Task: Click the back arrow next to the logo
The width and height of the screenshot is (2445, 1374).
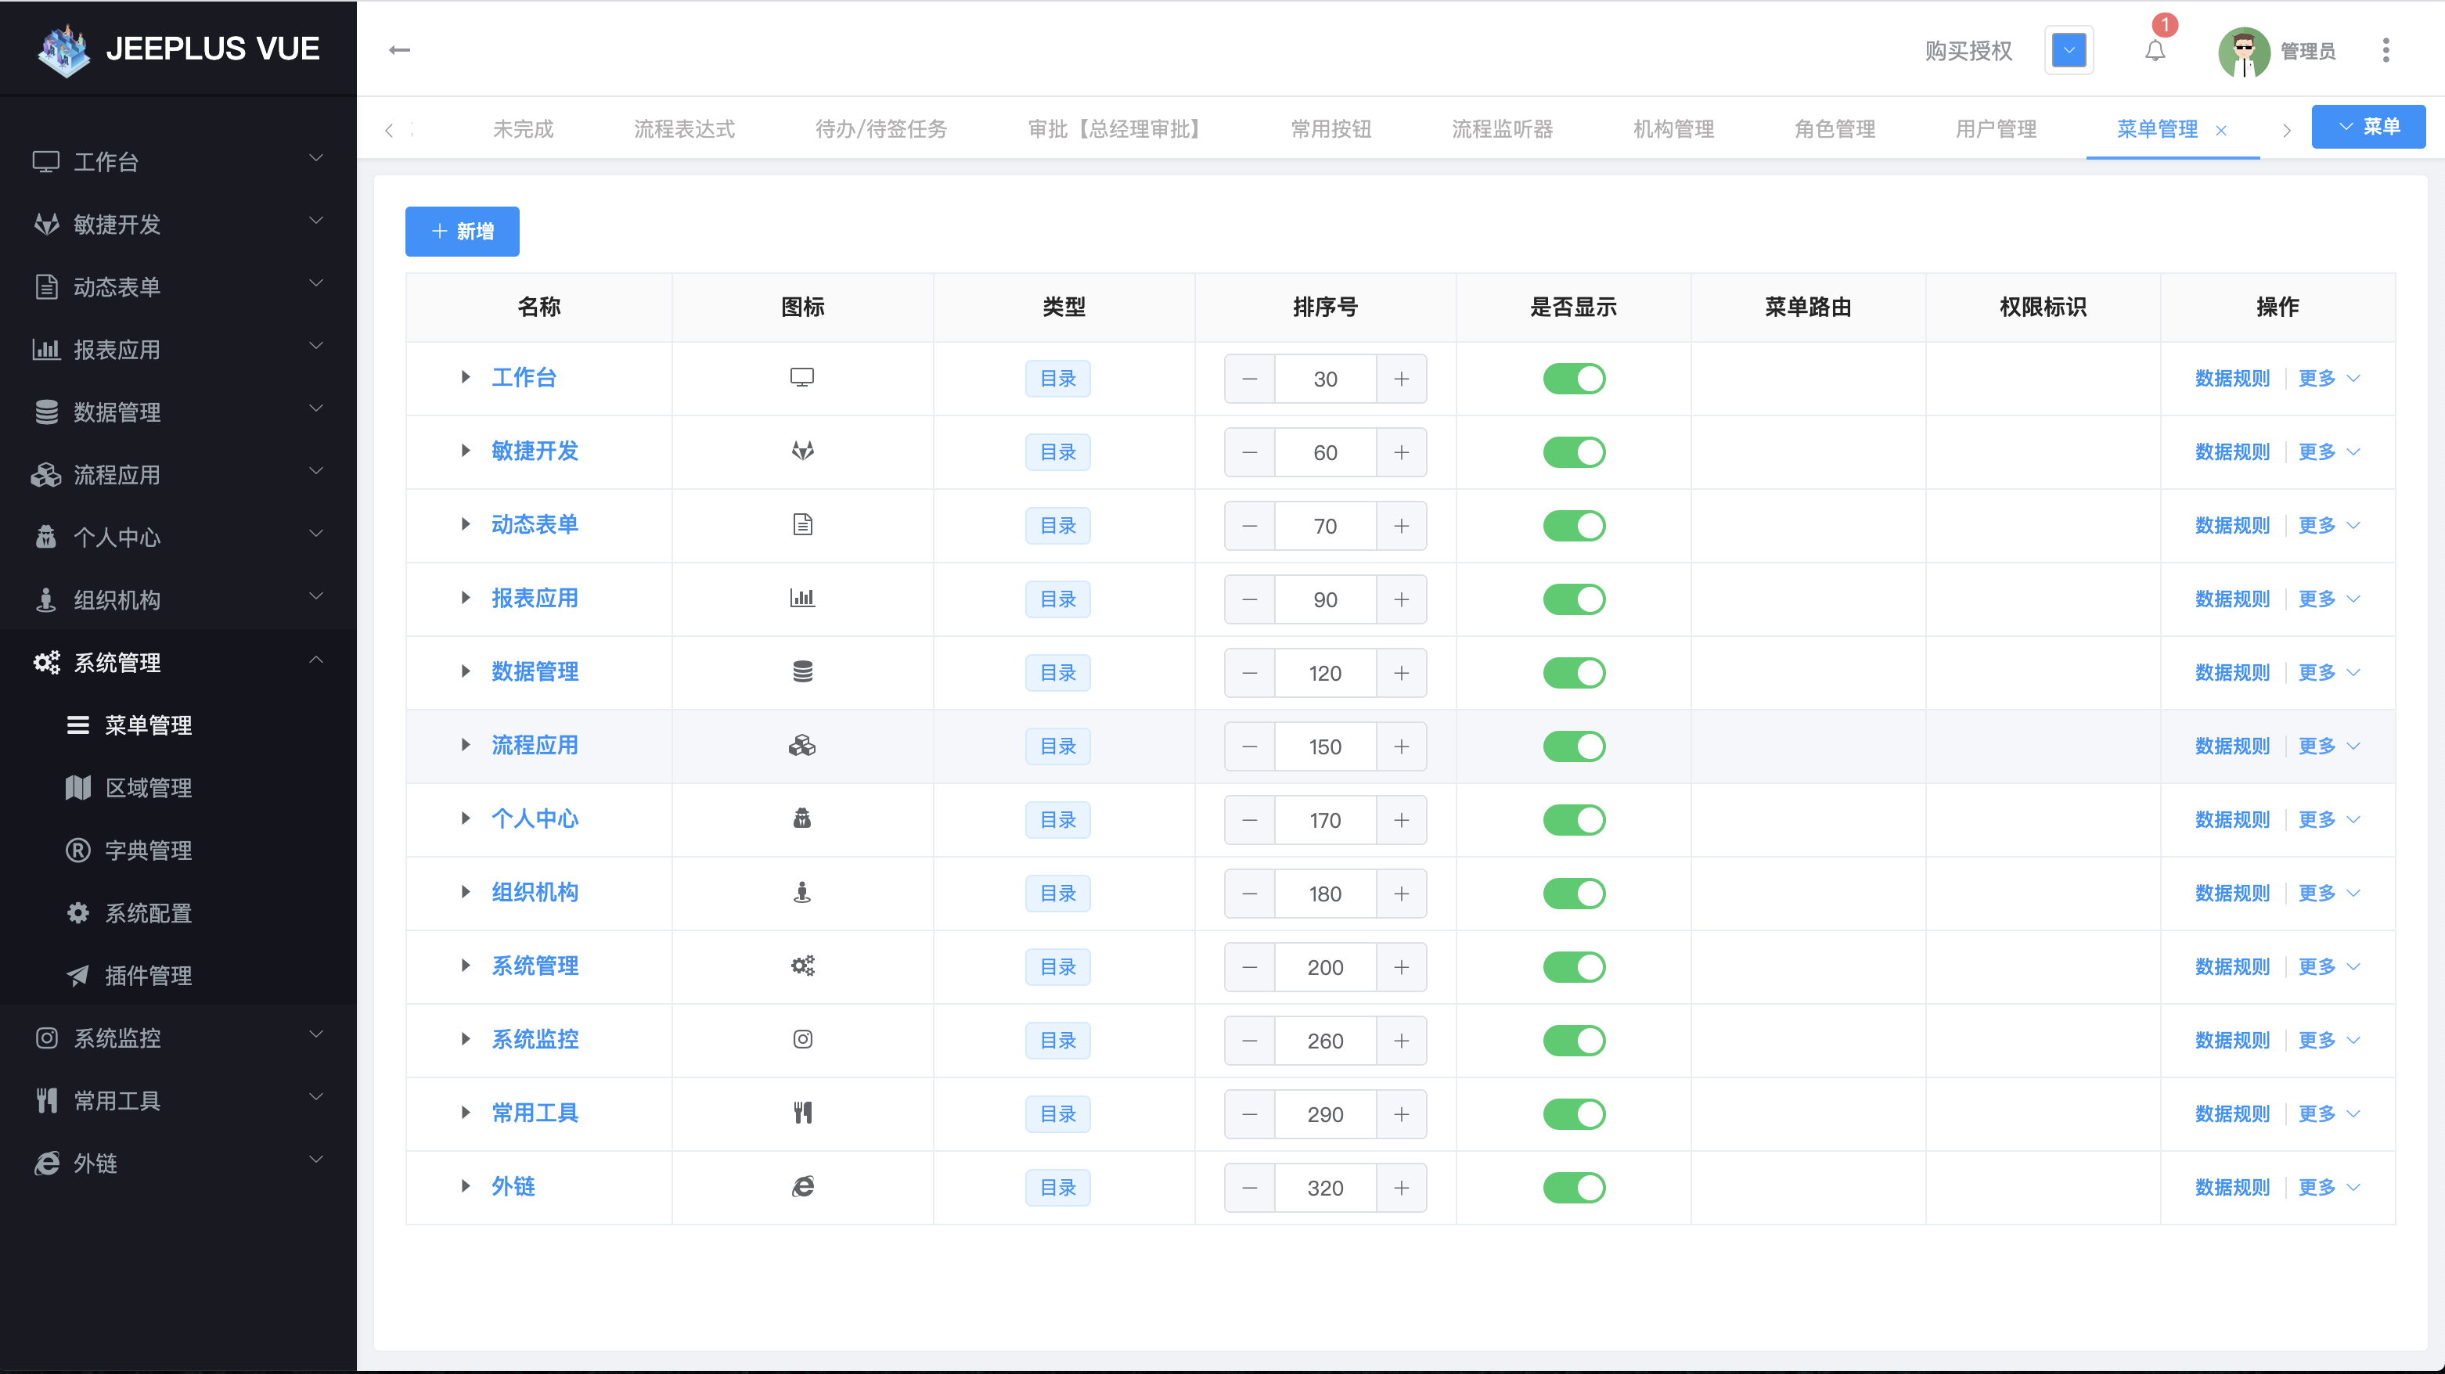Action: pos(398,49)
